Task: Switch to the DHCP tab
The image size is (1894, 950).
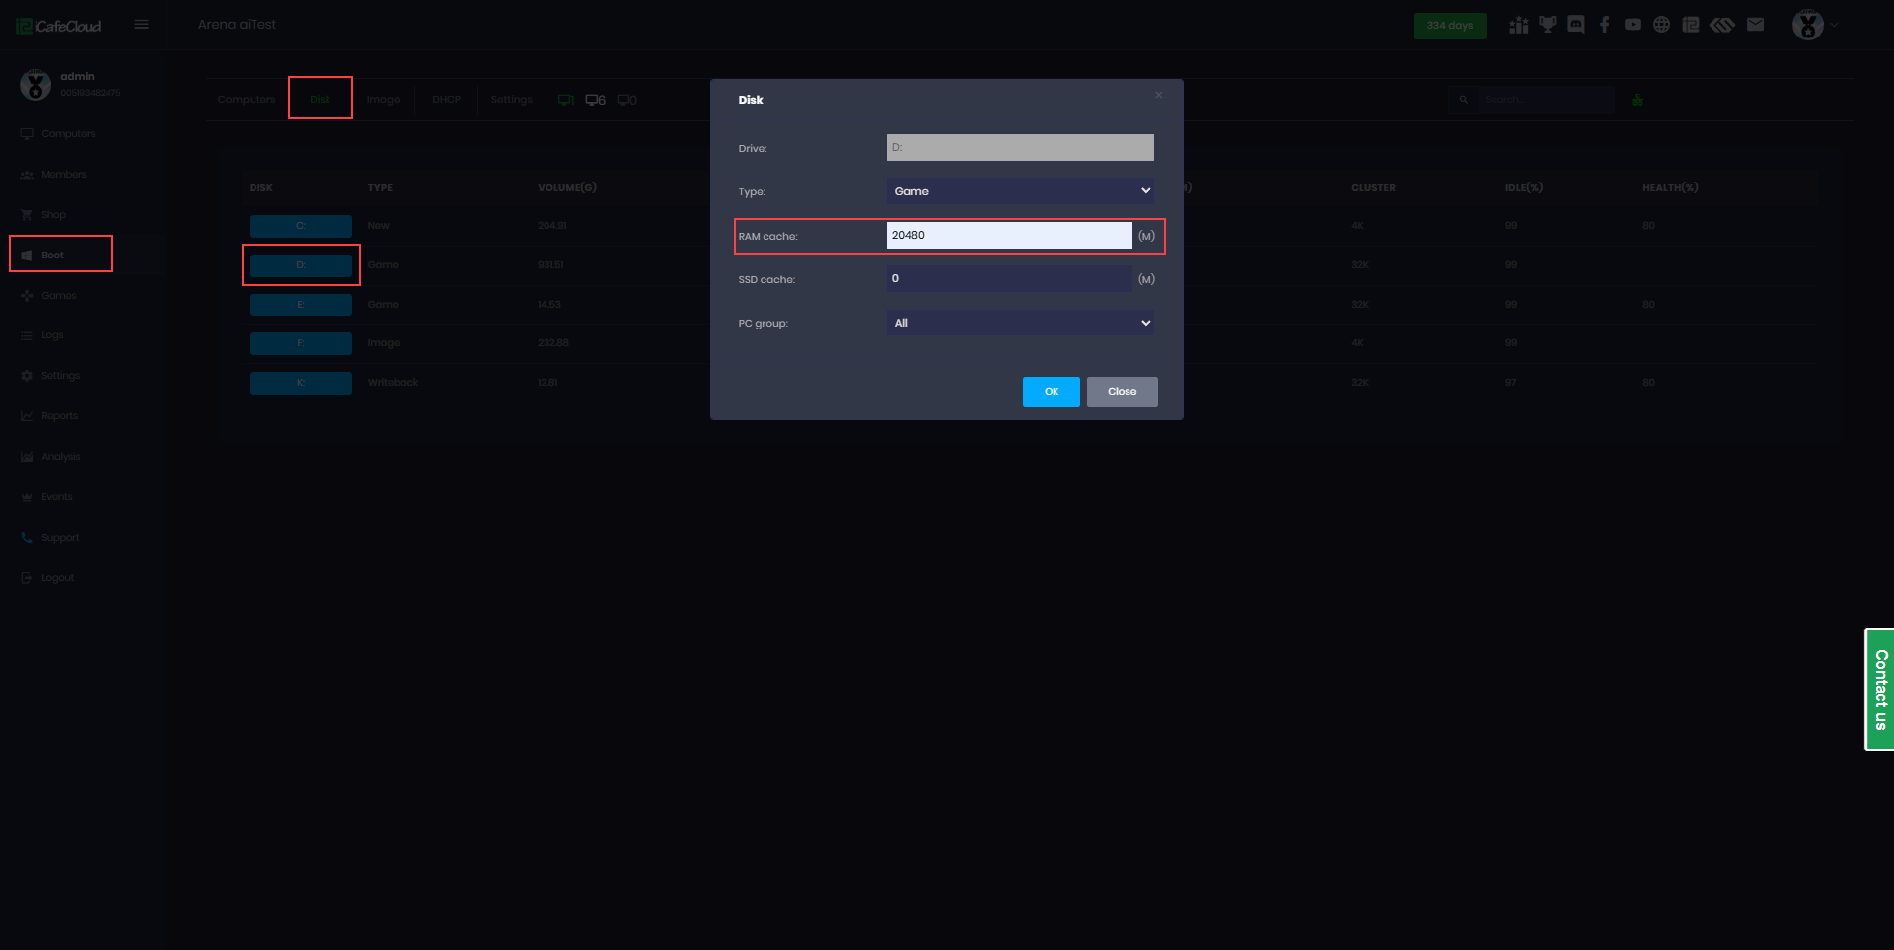Action: pos(446,100)
